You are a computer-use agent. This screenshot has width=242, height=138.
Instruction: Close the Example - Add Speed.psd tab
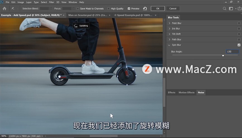(64, 15)
